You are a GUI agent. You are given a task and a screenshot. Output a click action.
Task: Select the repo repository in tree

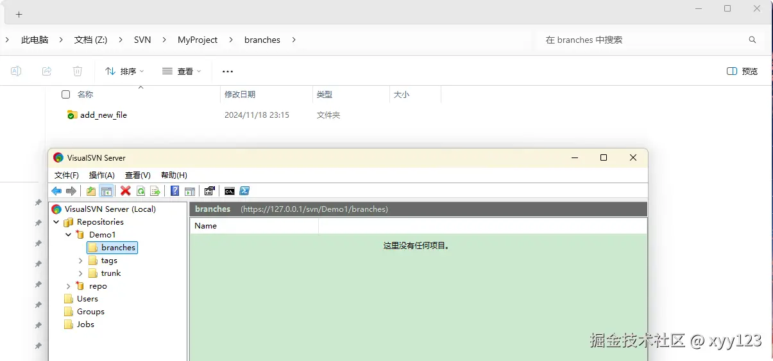click(98, 286)
